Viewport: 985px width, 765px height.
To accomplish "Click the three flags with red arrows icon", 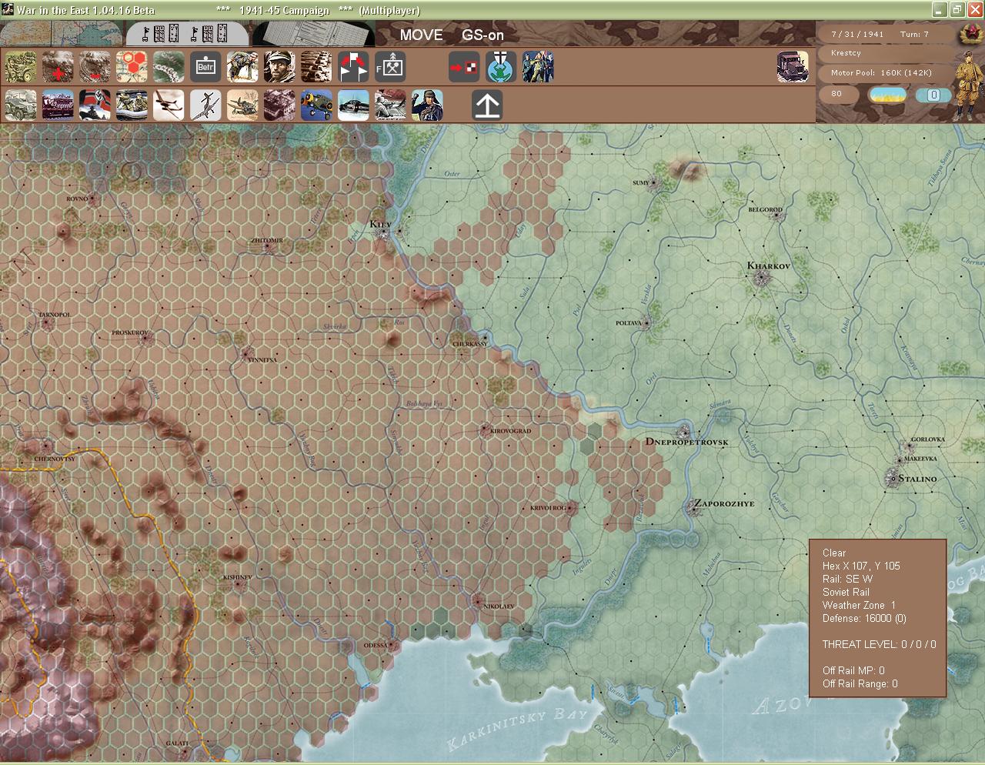I will (x=353, y=67).
